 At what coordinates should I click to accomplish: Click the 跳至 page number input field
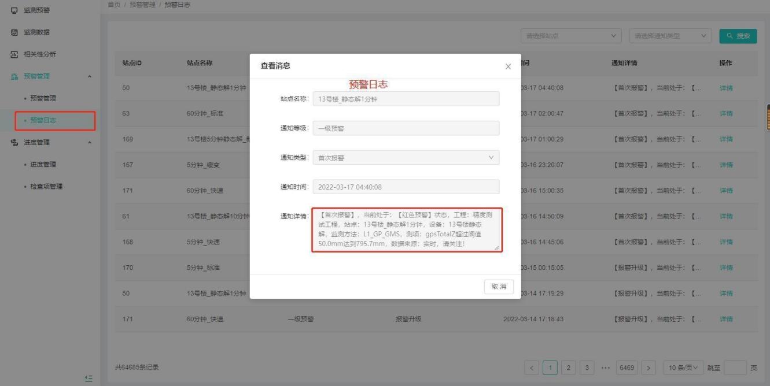pyautogui.click(x=735, y=368)
